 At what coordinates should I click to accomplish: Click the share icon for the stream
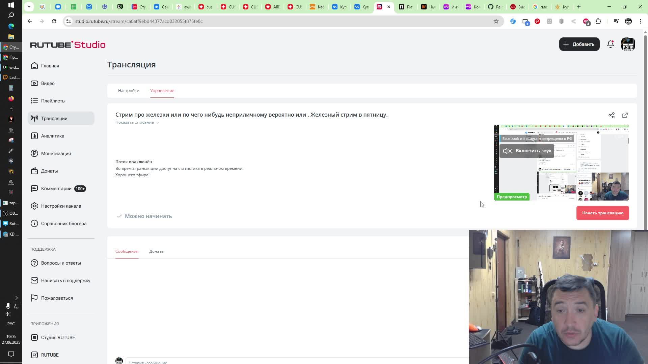point(611,115)
